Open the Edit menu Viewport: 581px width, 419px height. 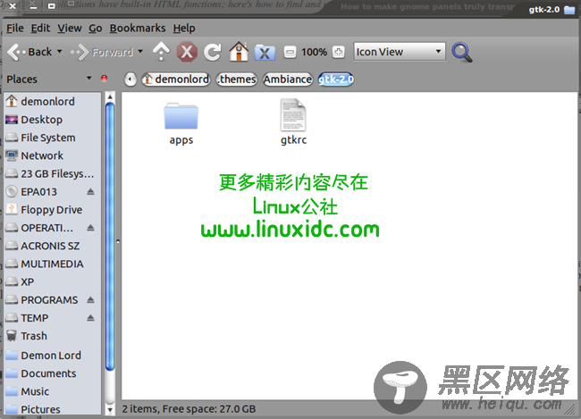(x=40, y=29)
